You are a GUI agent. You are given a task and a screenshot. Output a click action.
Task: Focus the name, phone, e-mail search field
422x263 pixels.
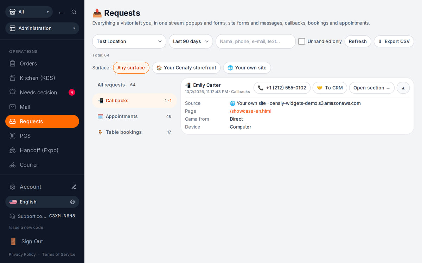[256, 41]
